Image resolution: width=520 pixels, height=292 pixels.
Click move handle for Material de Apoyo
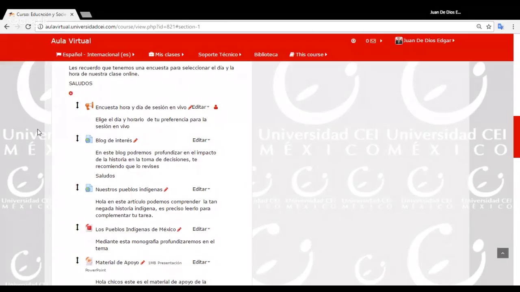[x=77, y=260]
